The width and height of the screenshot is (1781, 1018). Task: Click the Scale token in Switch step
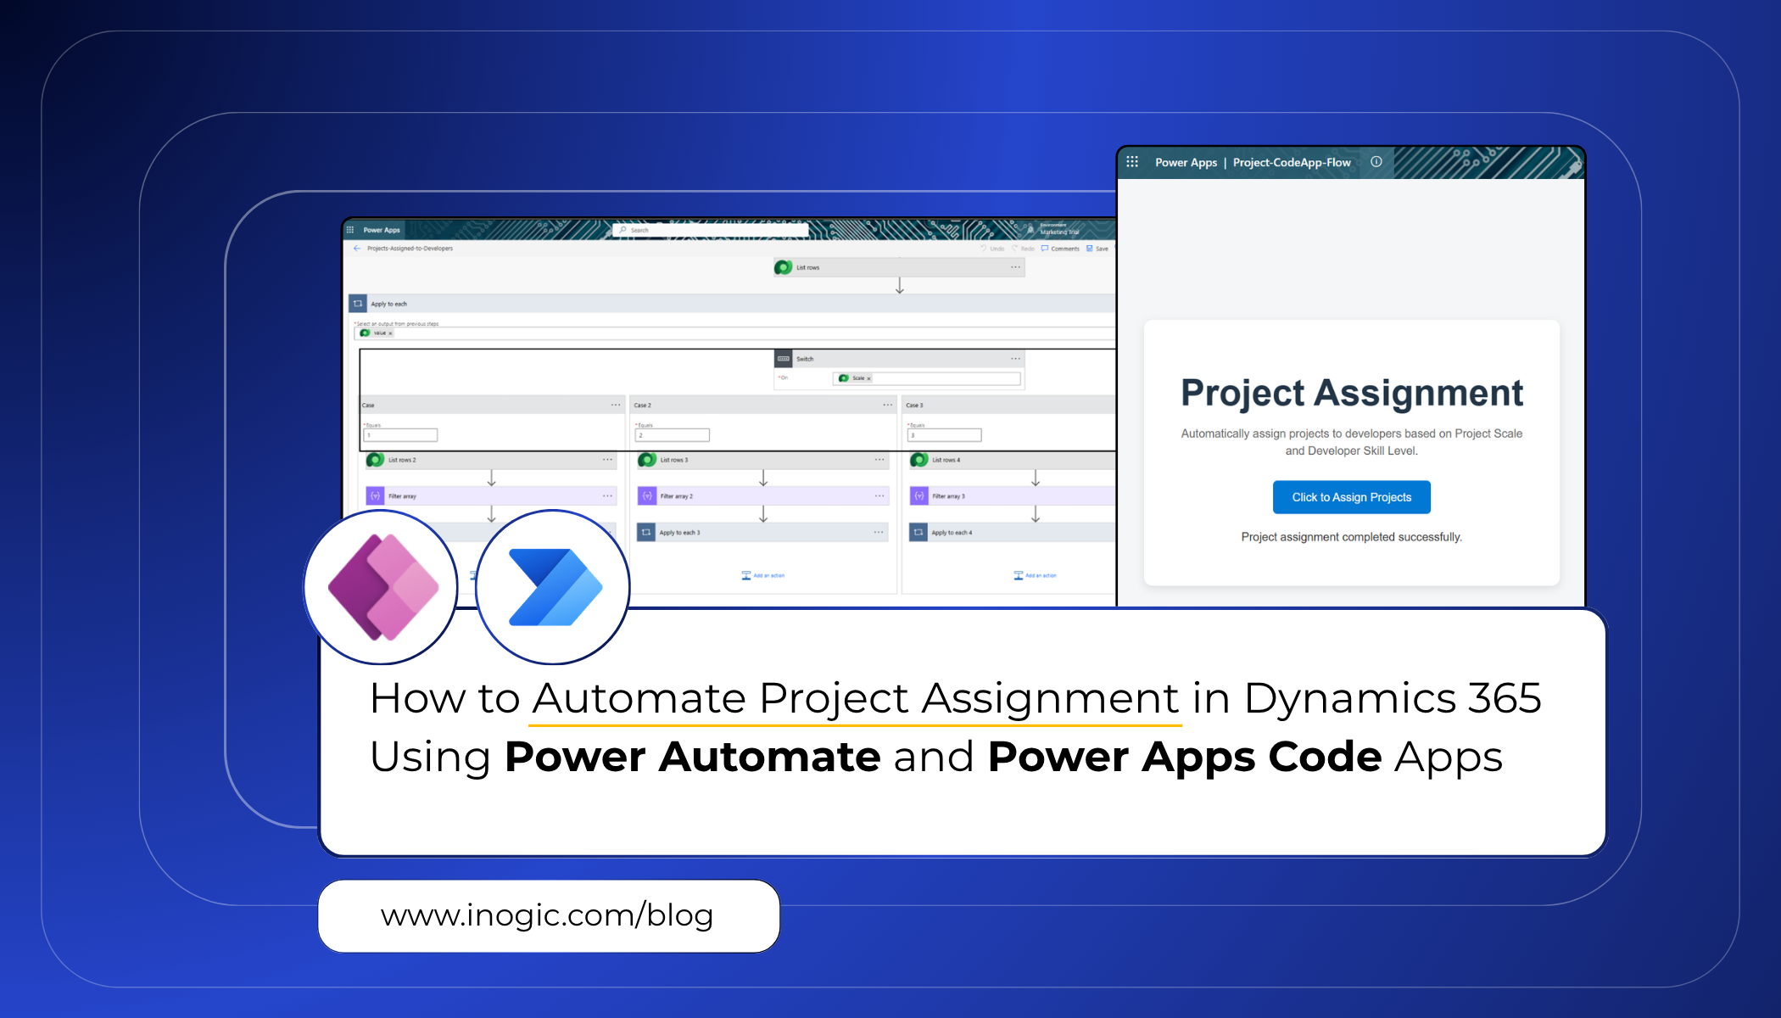pyautogui.click(x=854, y=378)
